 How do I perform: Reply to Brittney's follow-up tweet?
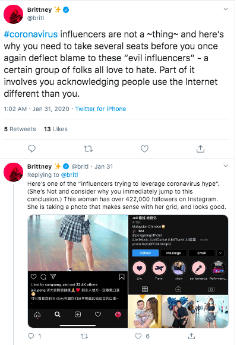[x=31, y=336]
